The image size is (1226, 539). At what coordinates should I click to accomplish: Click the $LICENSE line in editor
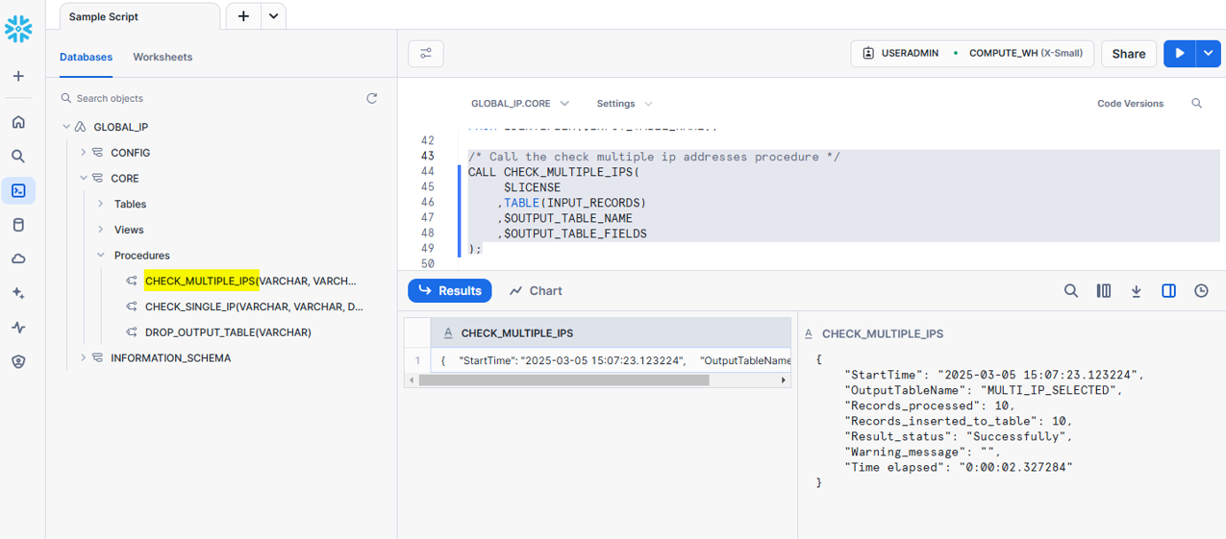pos(532,187)
